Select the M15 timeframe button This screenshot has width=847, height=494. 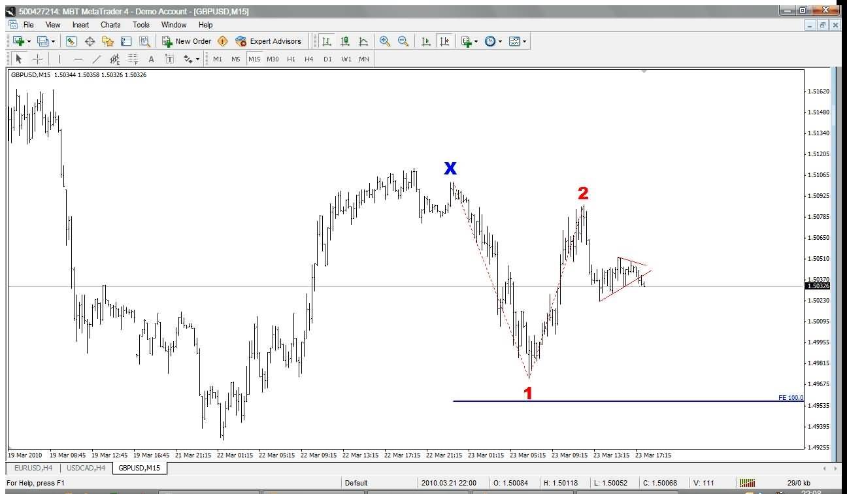254,59
